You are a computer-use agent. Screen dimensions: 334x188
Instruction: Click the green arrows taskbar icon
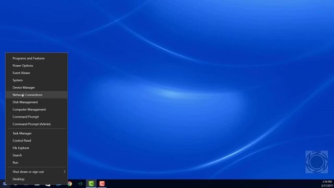click(x=80, y=183)
